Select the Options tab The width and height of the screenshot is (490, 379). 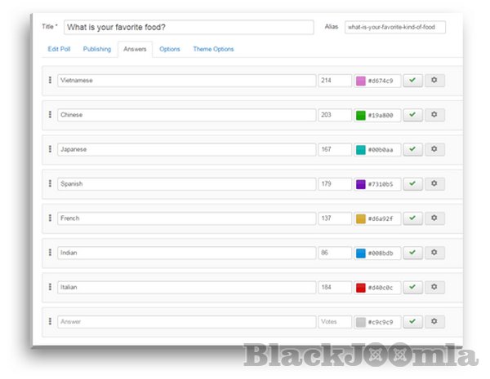click(x=170, y=50)
